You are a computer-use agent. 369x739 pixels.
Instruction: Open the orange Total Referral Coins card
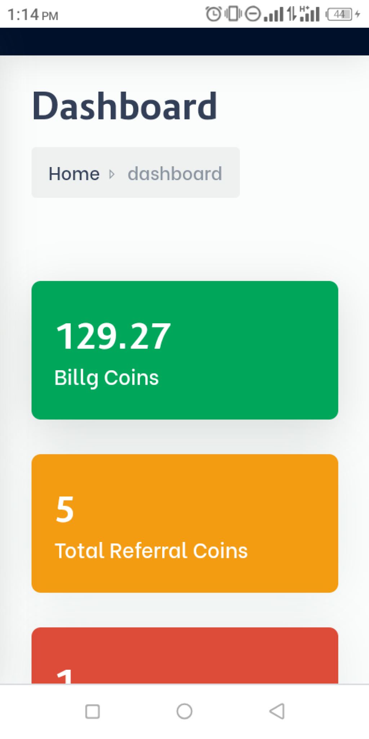click(184, 523)
